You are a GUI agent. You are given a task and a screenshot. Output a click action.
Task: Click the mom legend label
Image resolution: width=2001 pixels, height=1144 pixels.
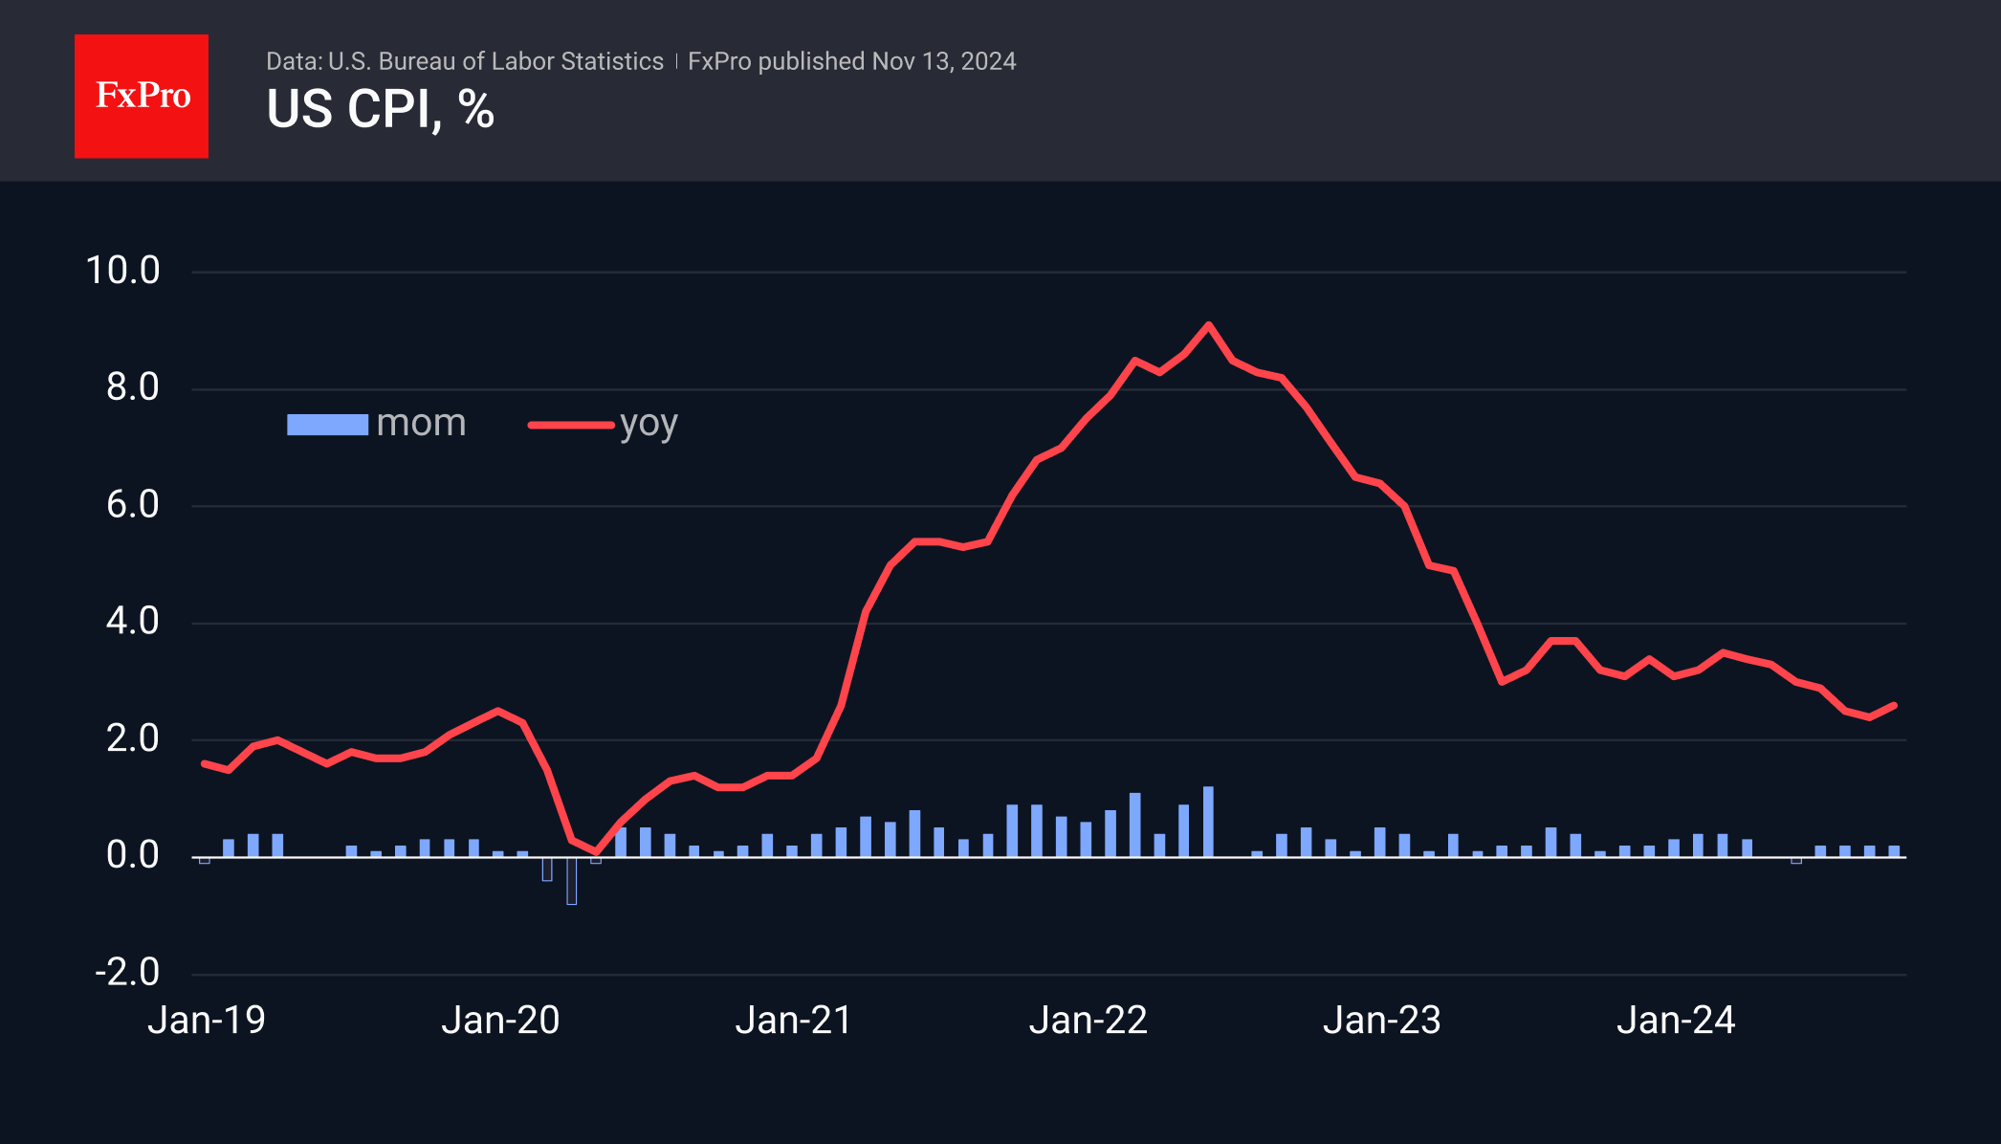click(421, 423)
